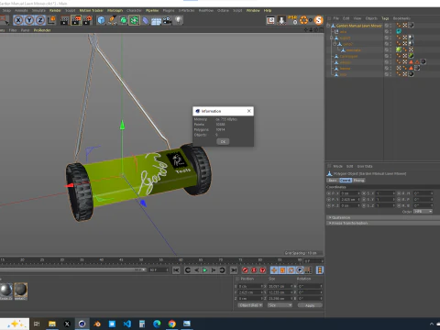Toggle Scale keyframe recording

[x=282, y=270]
